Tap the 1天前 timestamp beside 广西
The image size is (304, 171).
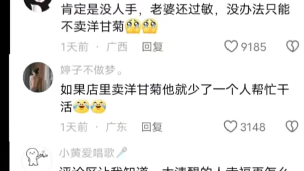[x=74, y=47]
